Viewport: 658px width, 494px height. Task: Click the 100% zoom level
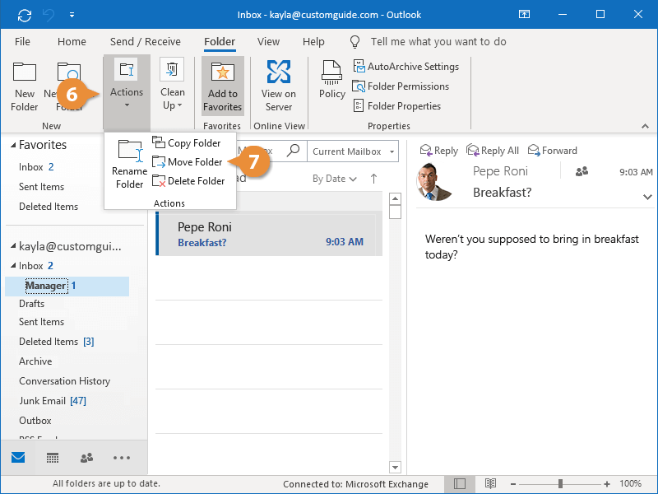pos(630,484)
